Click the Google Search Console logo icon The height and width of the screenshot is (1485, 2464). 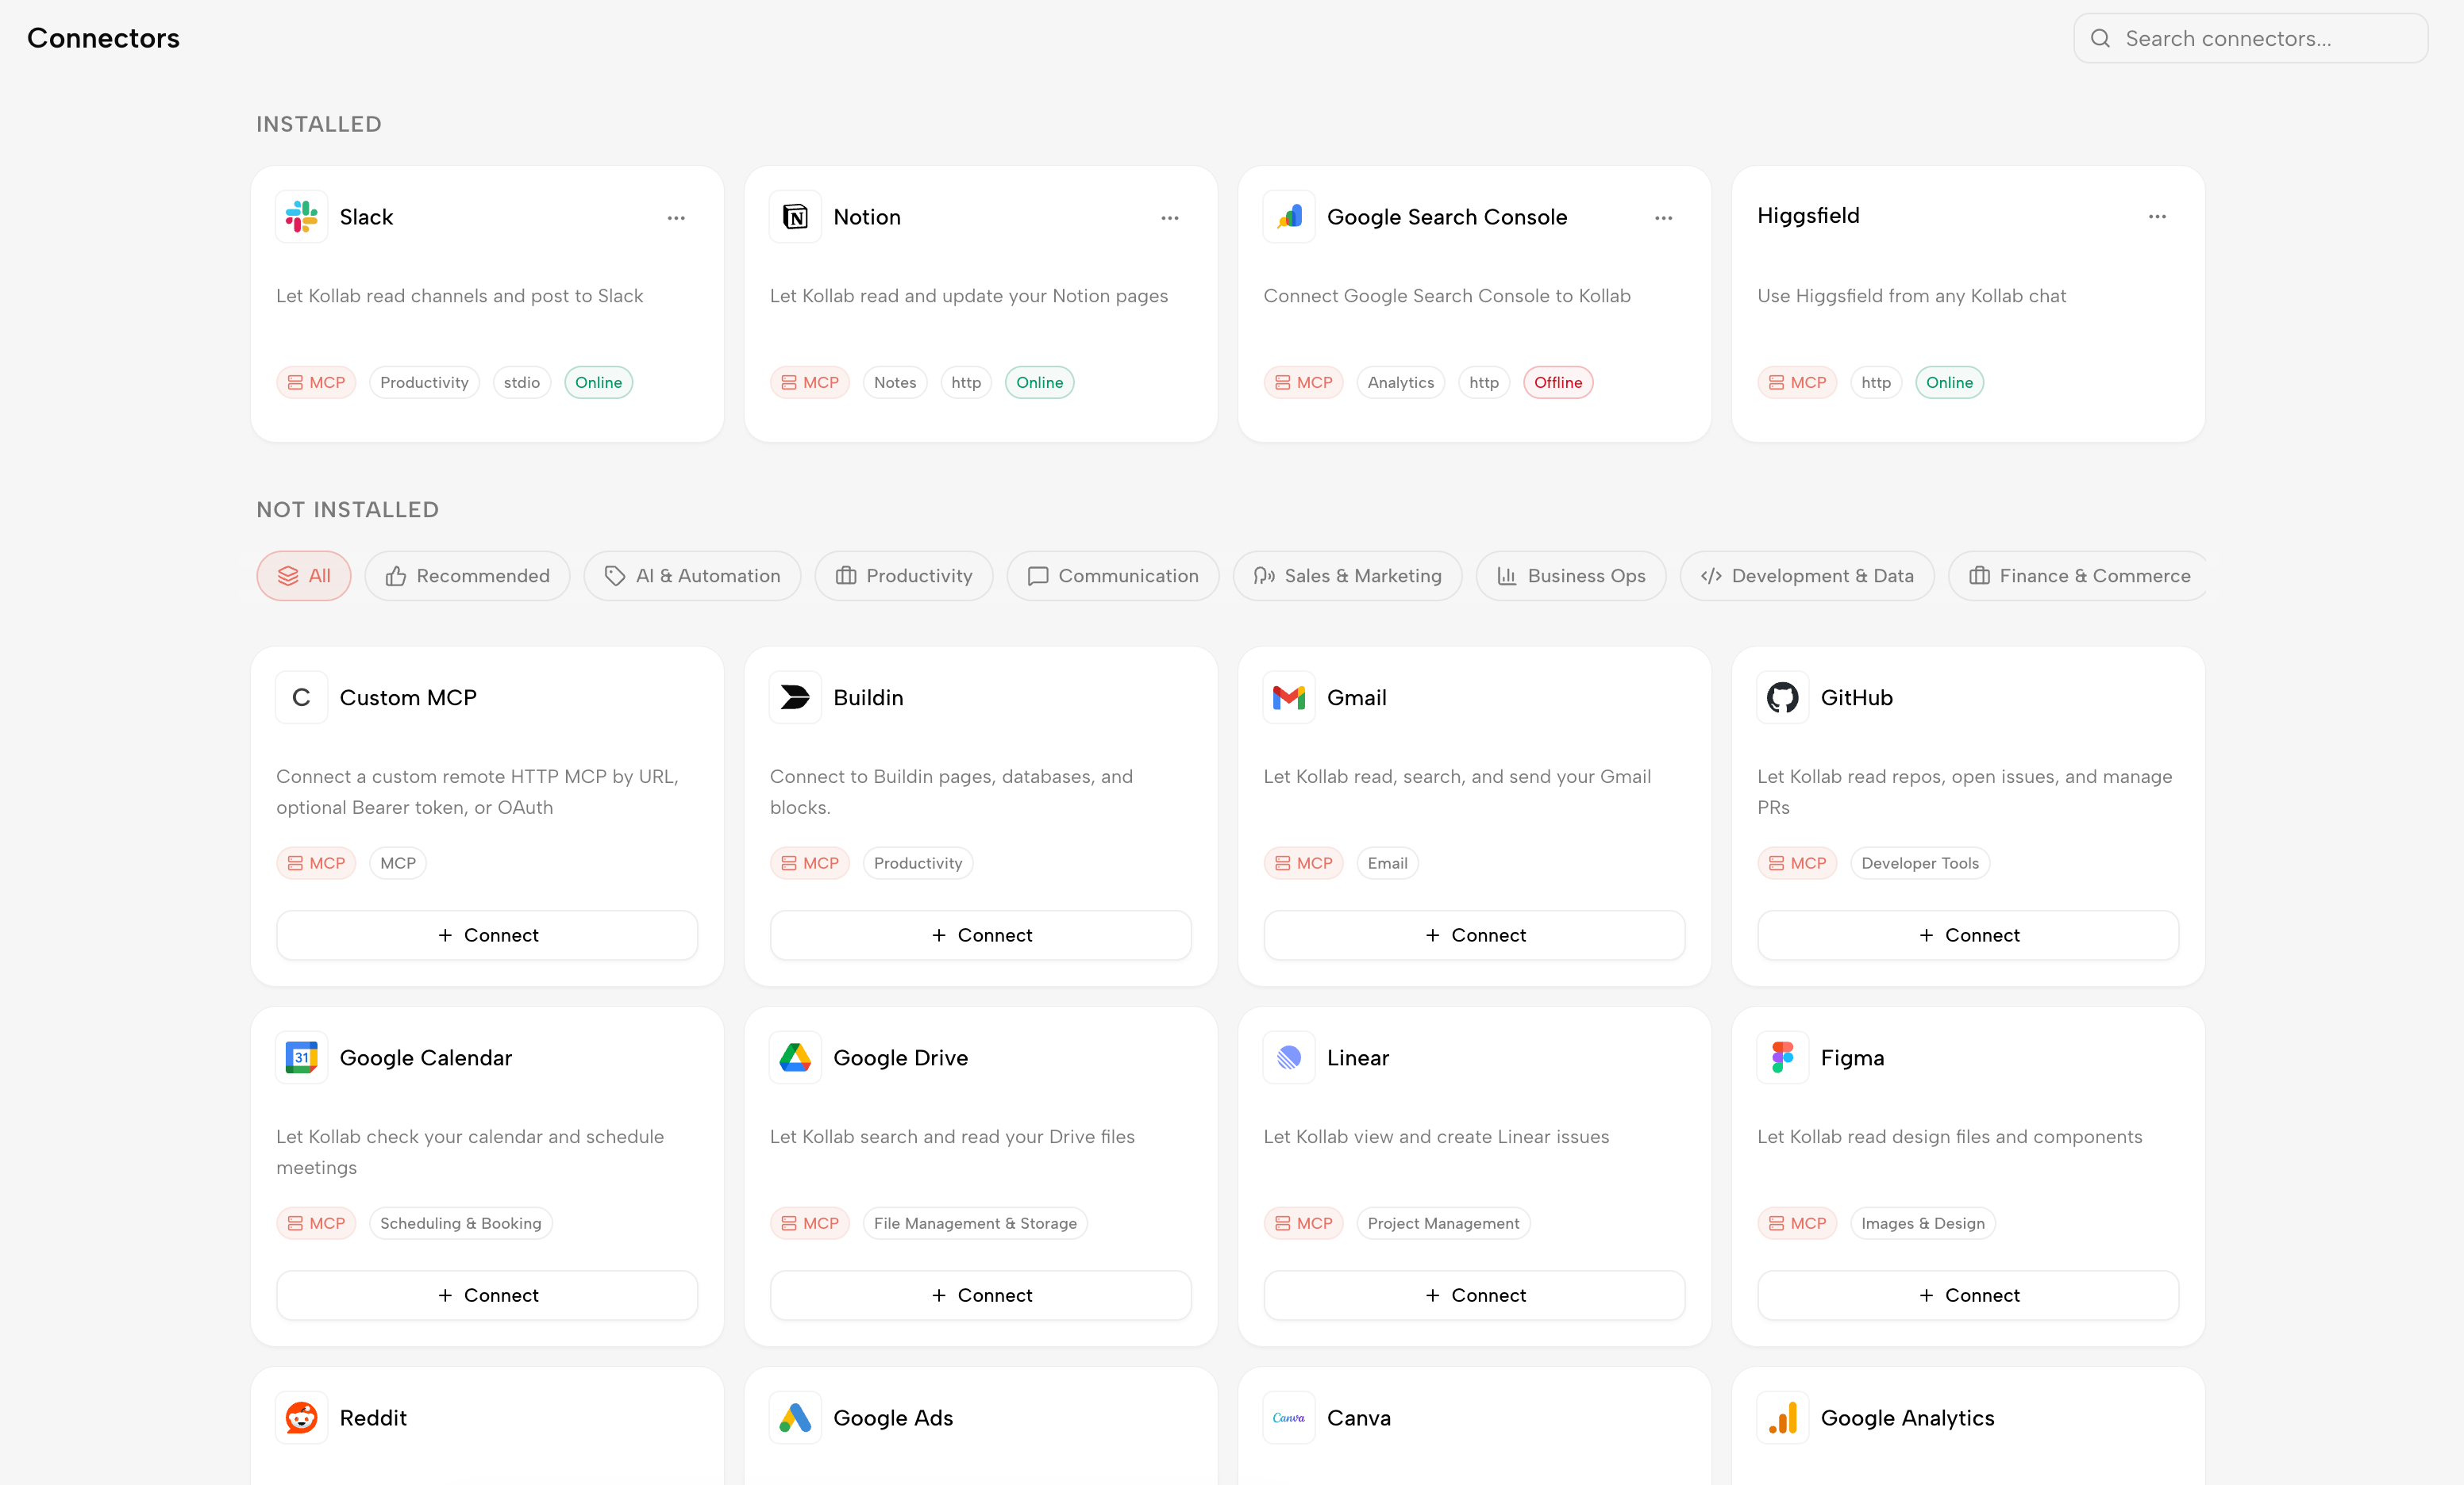[x=1289, y=216]
